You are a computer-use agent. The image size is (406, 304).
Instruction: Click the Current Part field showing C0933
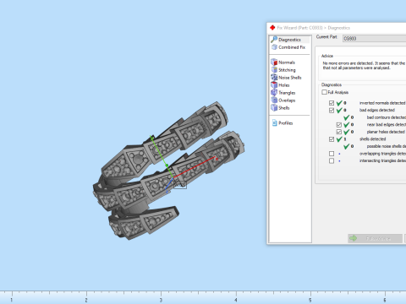coord(374,39)
